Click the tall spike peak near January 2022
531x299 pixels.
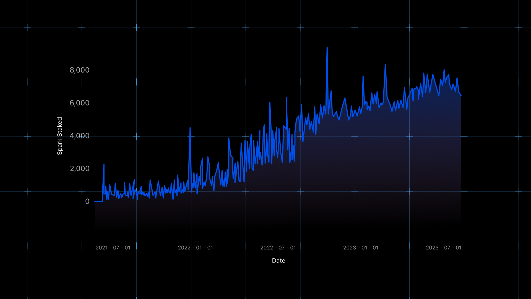click(190, 128)
